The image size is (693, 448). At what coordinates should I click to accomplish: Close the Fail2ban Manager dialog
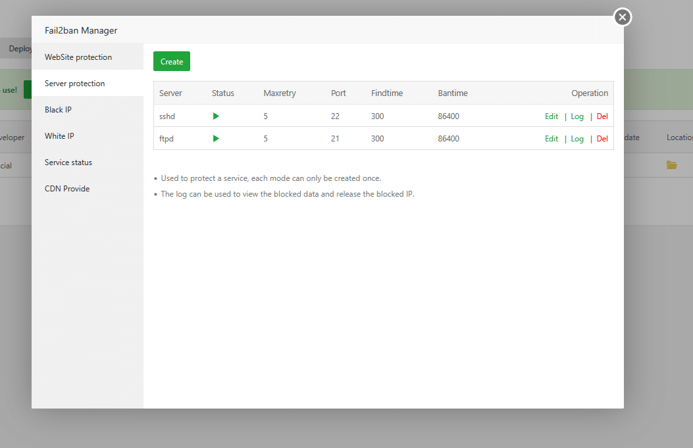[x=623, y=17]
